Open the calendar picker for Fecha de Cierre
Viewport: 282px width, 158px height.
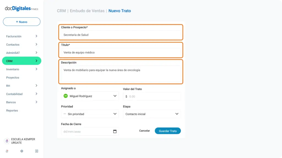[x=115, y=131]
